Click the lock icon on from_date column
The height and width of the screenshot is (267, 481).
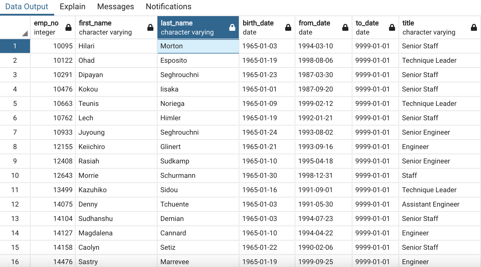click(x=345, y=27)
